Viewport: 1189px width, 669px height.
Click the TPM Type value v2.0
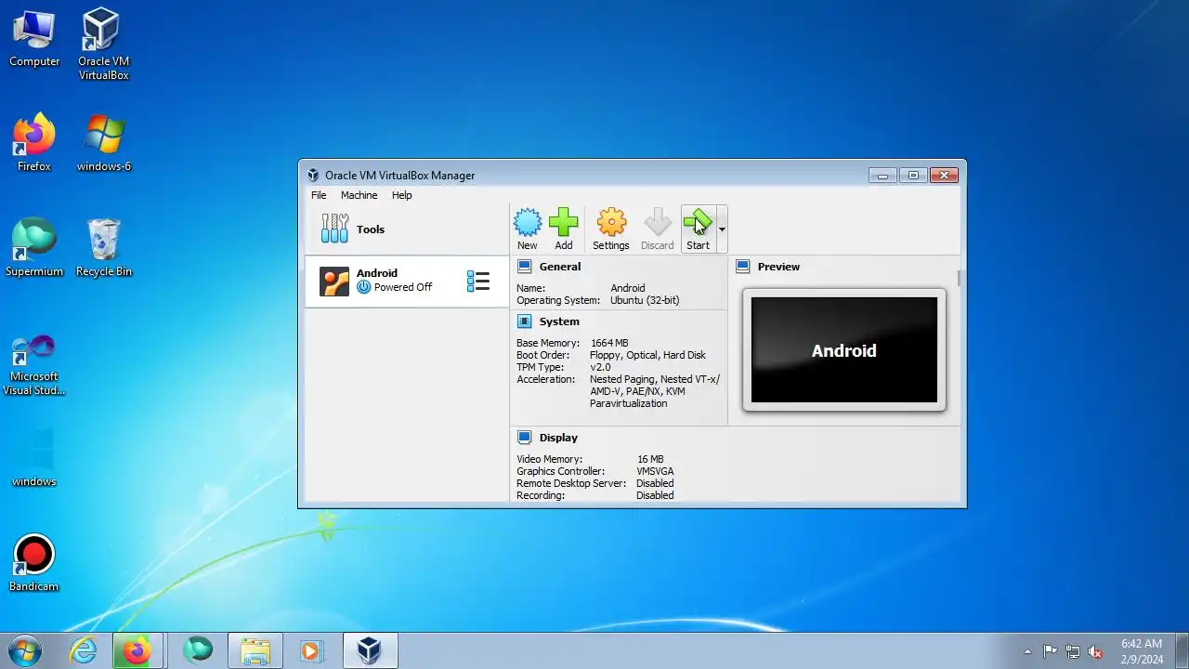[x=600, y=367]
